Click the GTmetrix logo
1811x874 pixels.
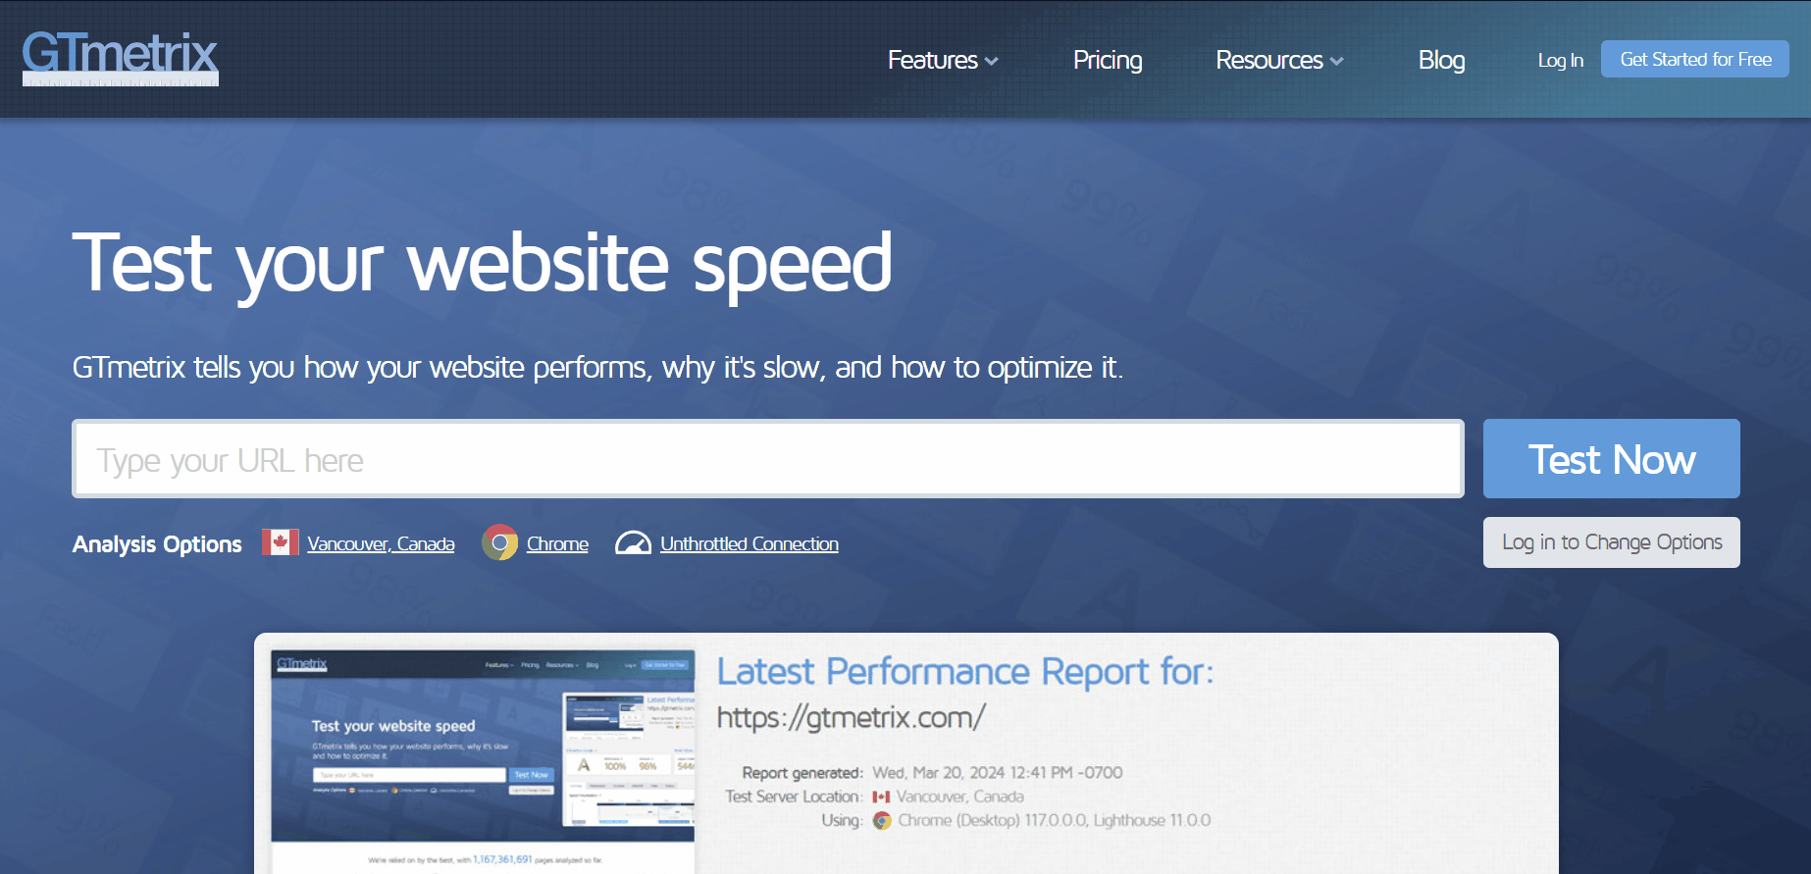click(120, 57)
